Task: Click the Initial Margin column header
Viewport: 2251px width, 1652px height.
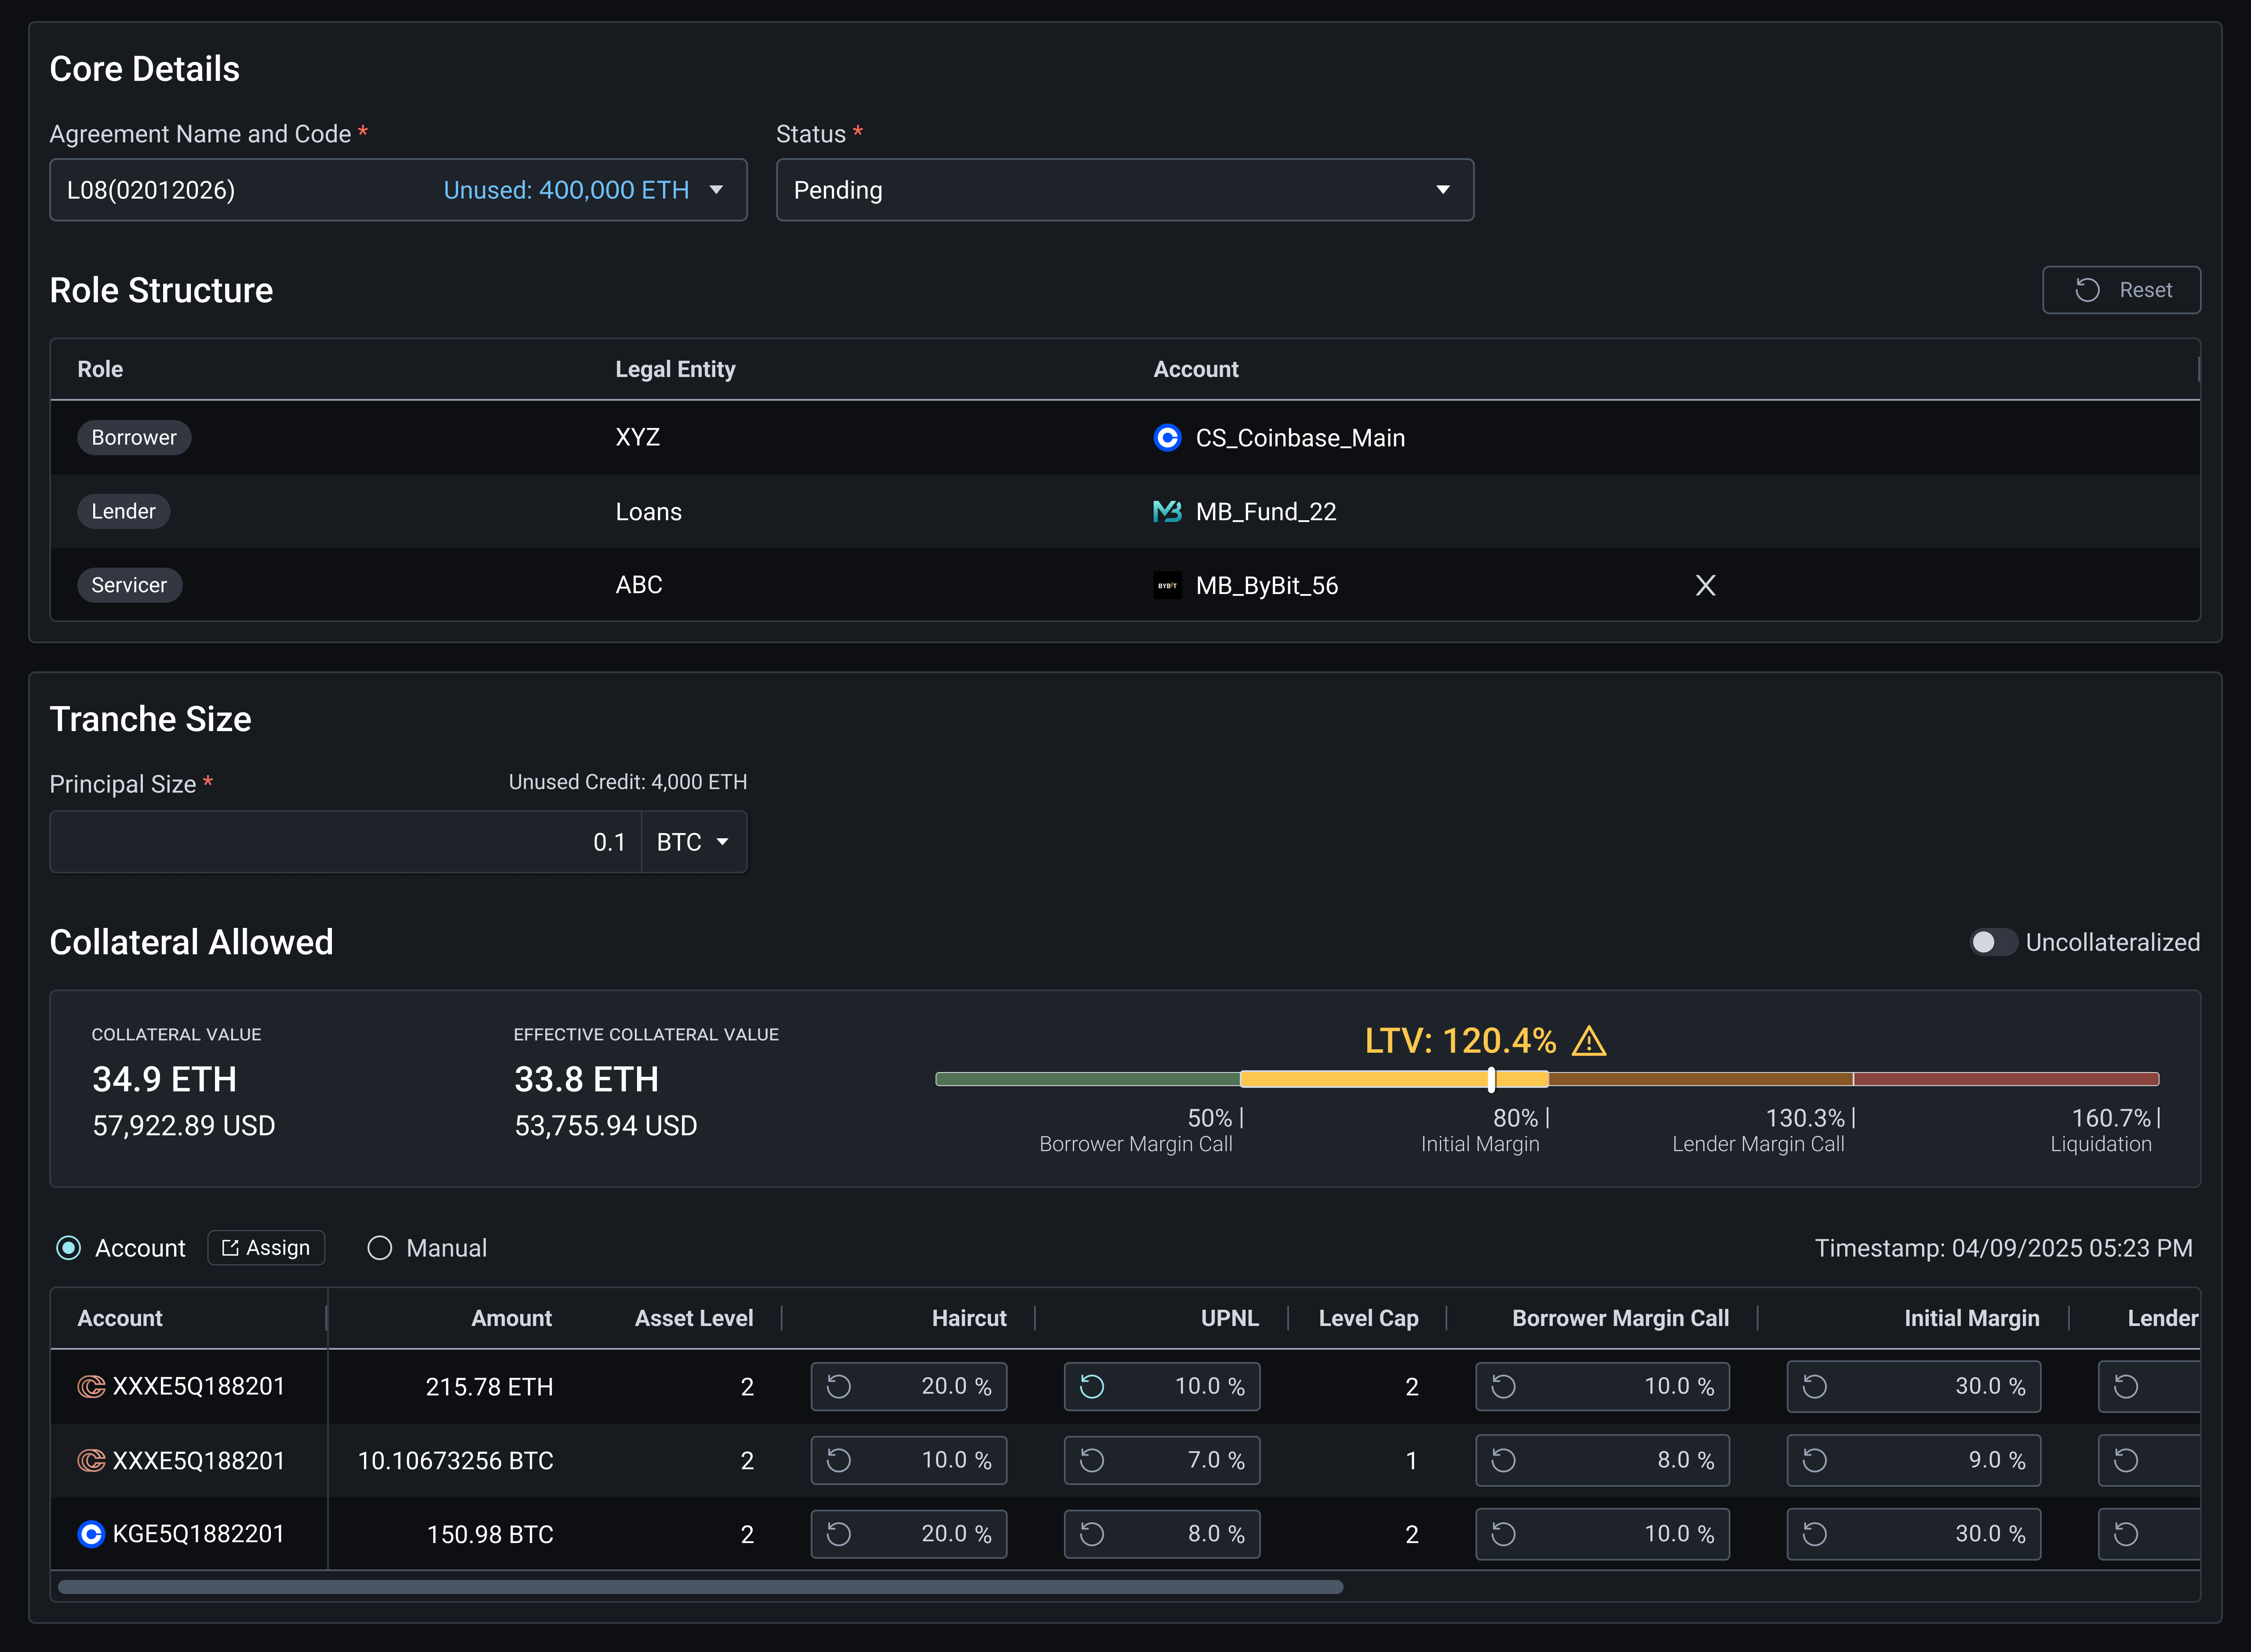Action: [1972, 1318]
